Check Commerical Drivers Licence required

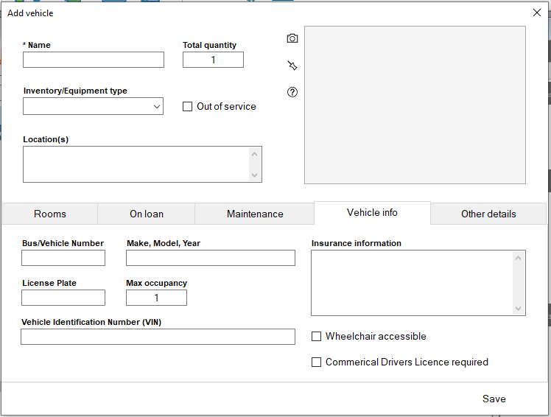click(317, 362)
